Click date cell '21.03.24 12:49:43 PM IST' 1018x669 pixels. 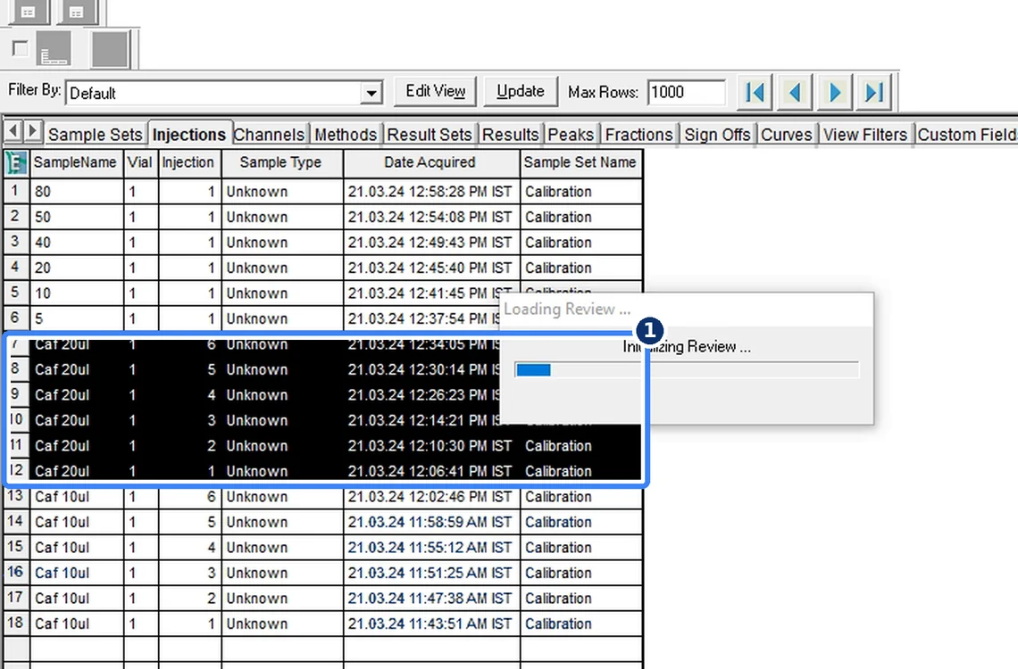point(430,242)
